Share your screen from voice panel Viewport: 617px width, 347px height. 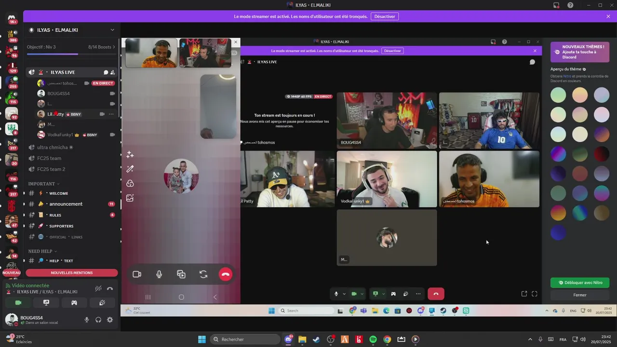coord(46,303)
